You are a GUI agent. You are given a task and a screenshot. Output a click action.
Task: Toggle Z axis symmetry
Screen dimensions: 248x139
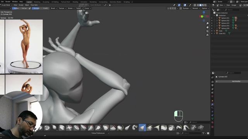pos(175,8)
